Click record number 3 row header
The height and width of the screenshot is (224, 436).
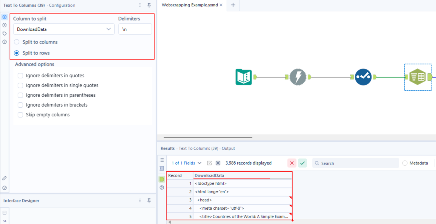[x=180, y=200]
